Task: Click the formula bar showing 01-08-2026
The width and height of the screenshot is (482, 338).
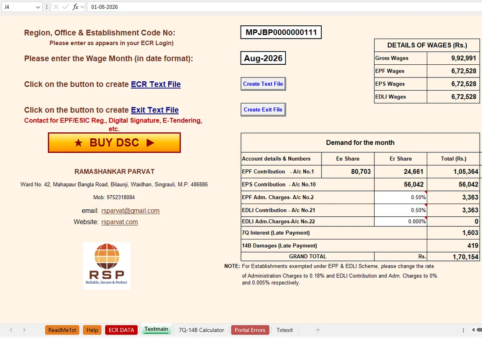Action: [284, 7]
